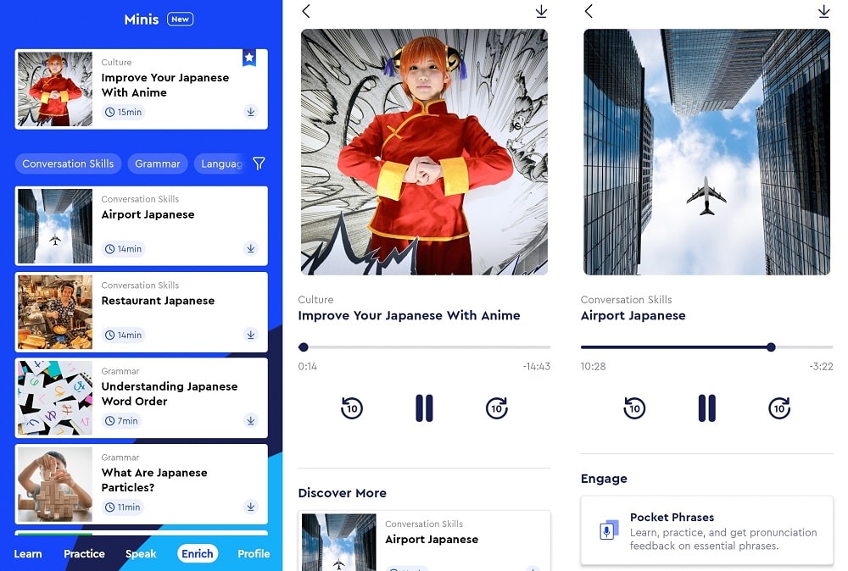Open Understanding Japanese Word Order lesson
Image resolution: width=848 pixels, height=571 pixels.
pyautogui.click(x=170, y=394)
